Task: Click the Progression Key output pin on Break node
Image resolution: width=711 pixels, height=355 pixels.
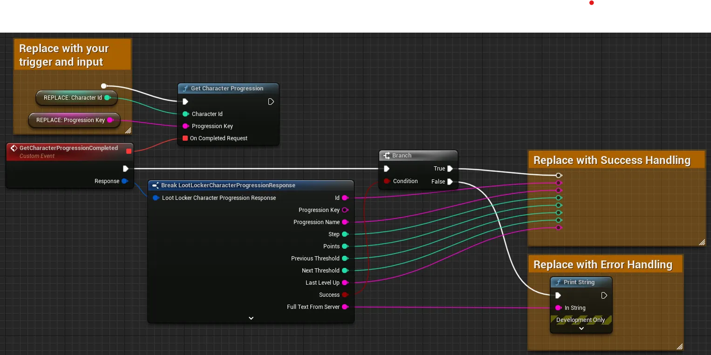Action: coord(345,210)
